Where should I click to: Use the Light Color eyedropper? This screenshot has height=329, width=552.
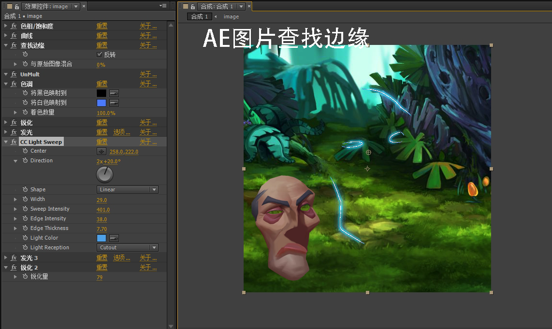(x=114, y=238)
